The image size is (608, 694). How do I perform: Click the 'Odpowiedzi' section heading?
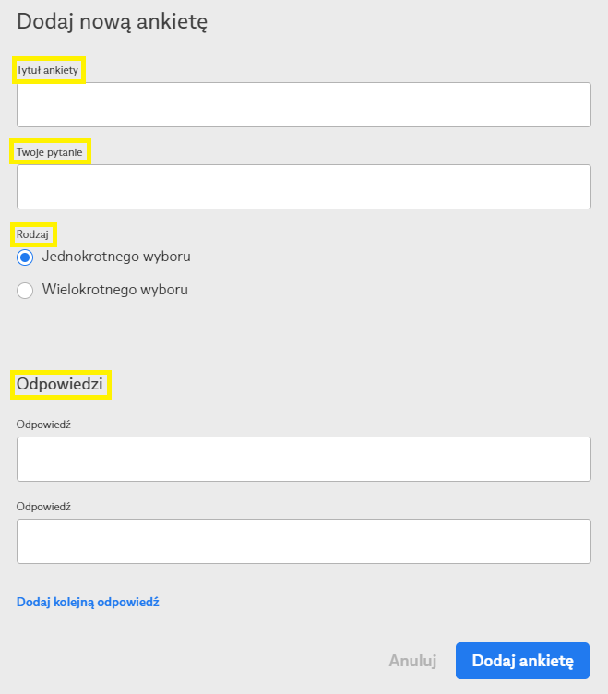pos(60,384)
